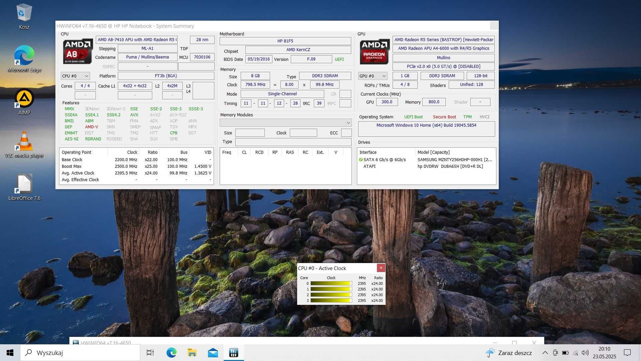Open Edge from the taskbar
The height and width of the screenshot is (361, 641).
171,353
